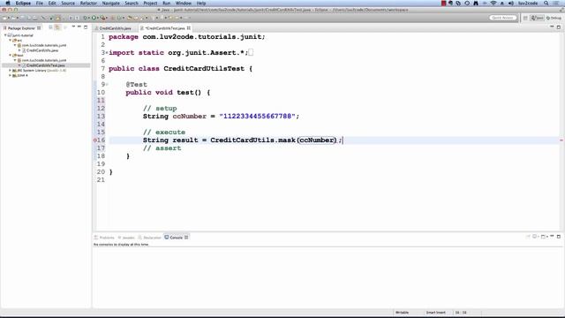565x318 pixels.
Task: Click Collapse All in Package Explorer
Action: click(x=50, y=27)
